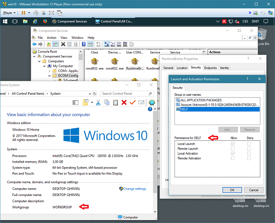This screenshot has width=275, height=223.
Task: Toggle the Show/Hide Action Pane icon
Action: [x=90, y=44]
